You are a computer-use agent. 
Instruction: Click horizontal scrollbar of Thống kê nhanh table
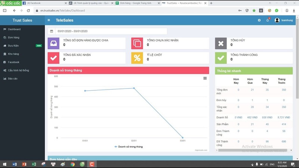(253, 150)
